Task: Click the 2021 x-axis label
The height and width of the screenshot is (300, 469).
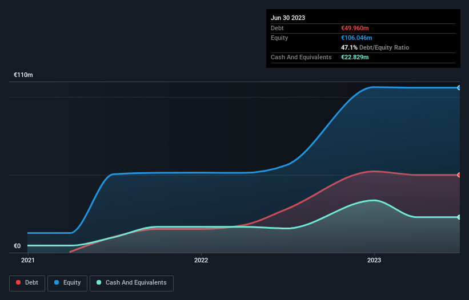Action: tap(28, 260)
